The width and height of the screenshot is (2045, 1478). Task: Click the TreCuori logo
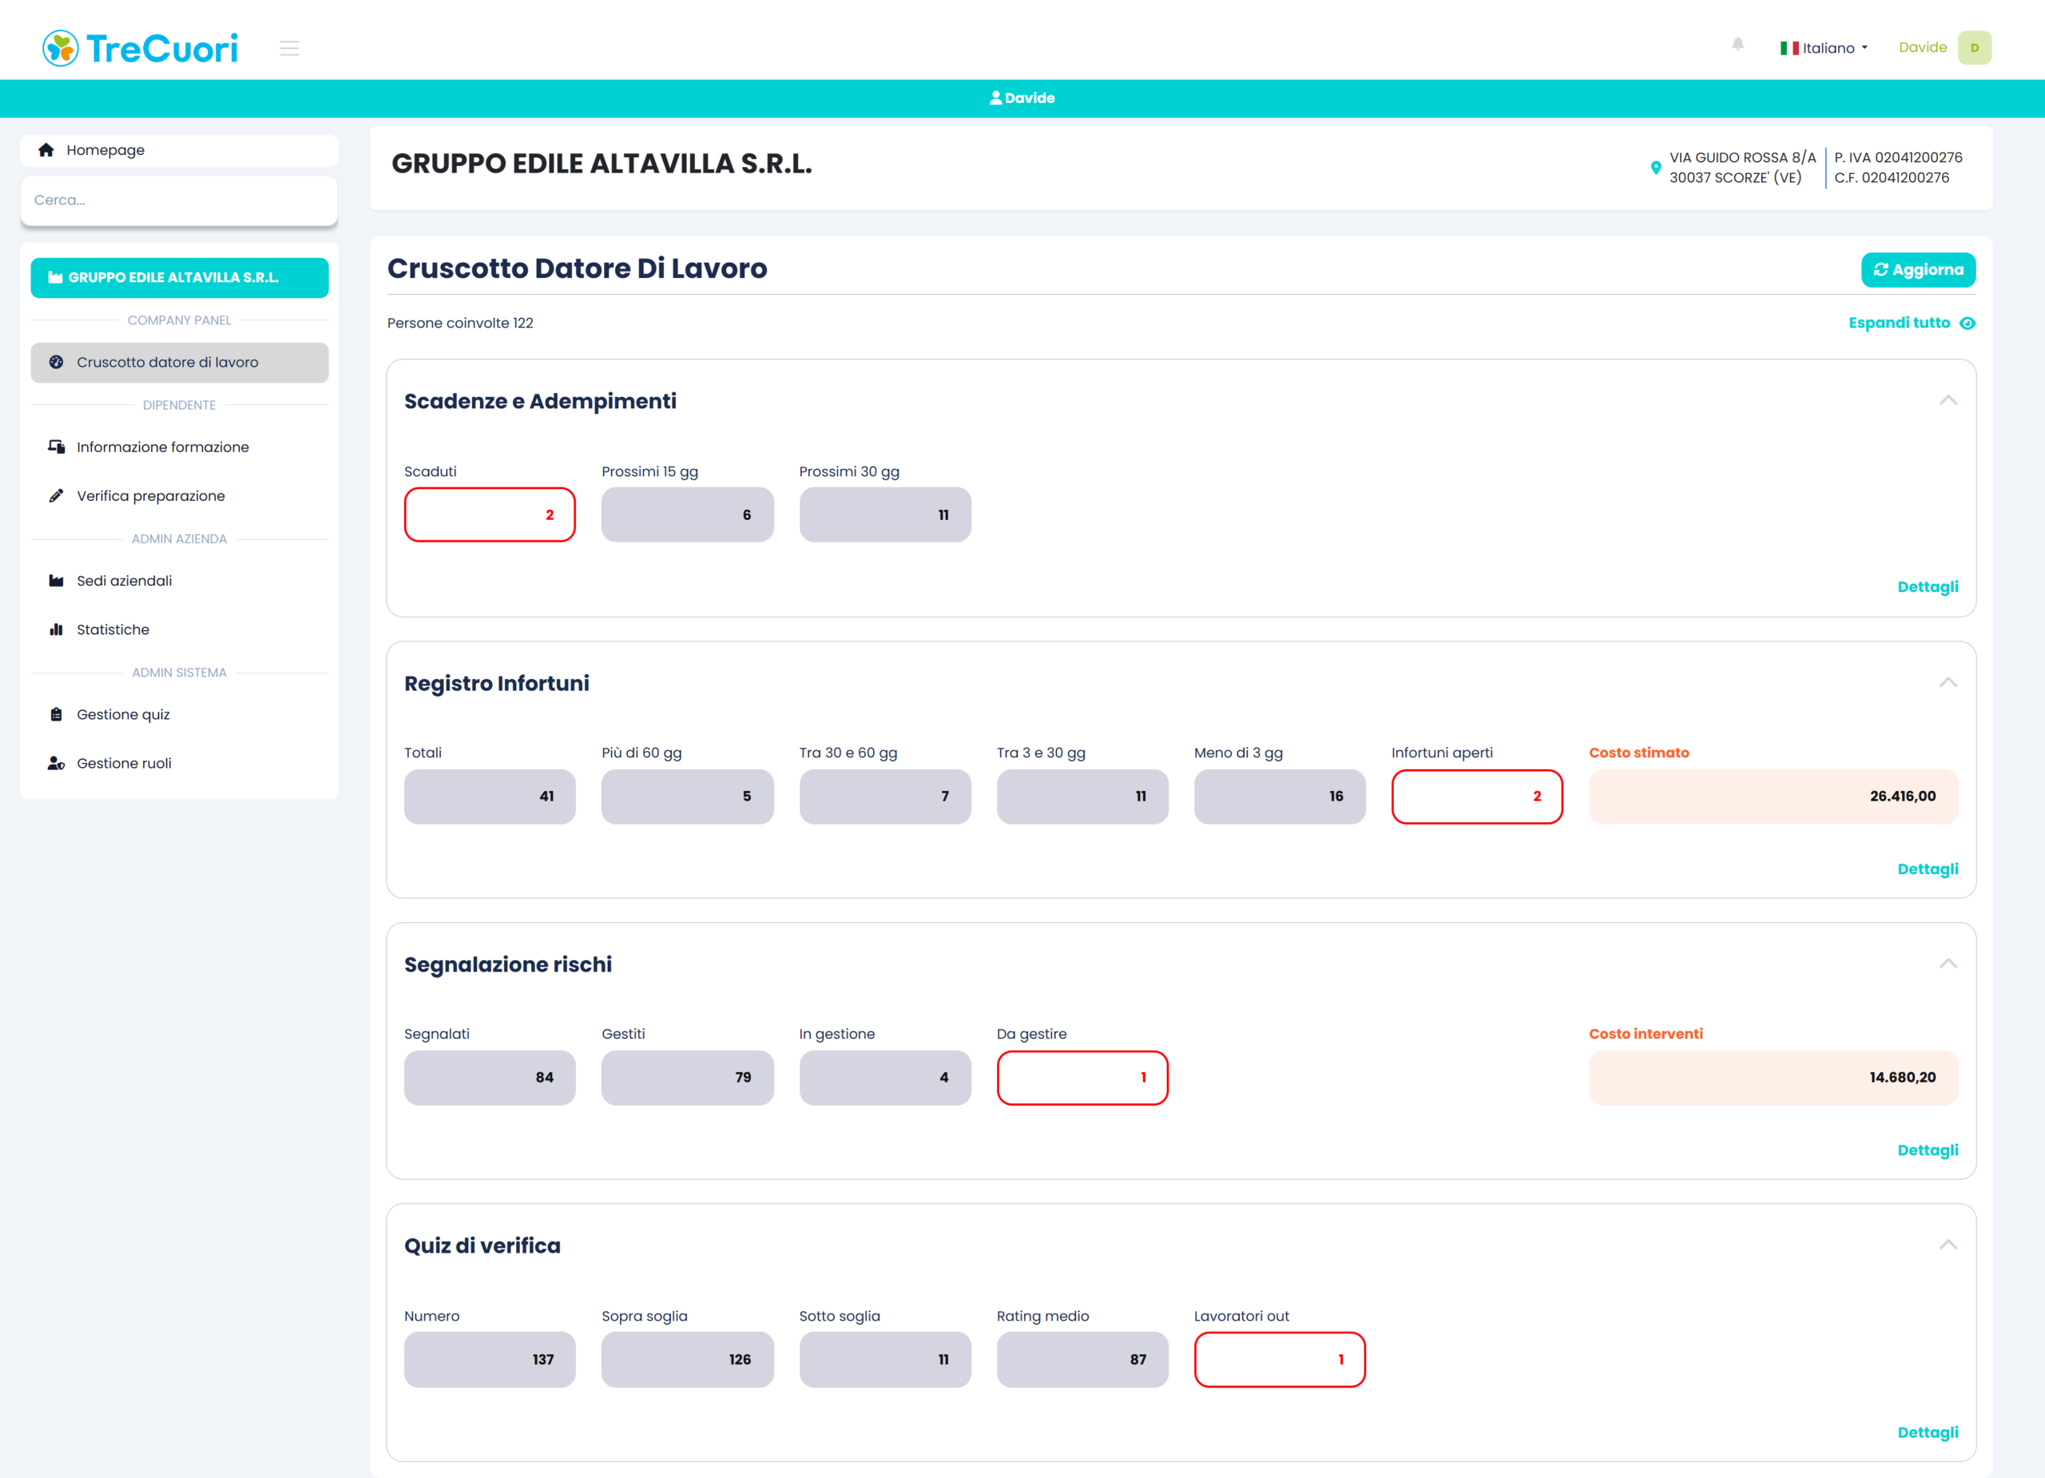141,49
